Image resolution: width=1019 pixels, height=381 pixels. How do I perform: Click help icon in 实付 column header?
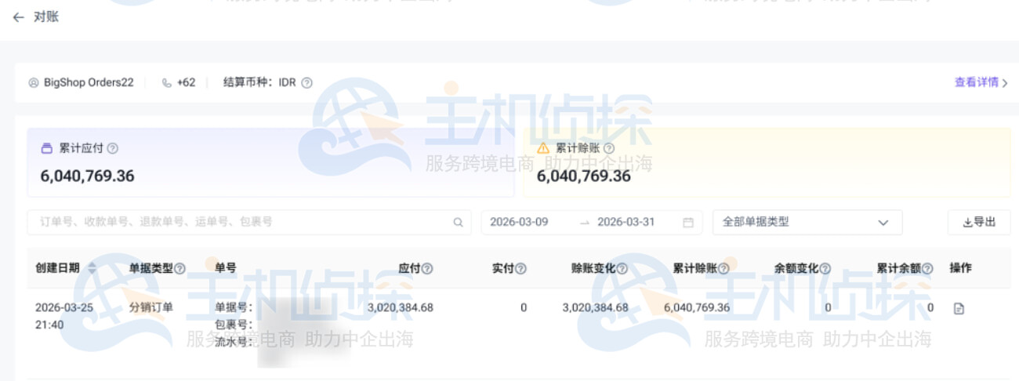click(520, 269)
